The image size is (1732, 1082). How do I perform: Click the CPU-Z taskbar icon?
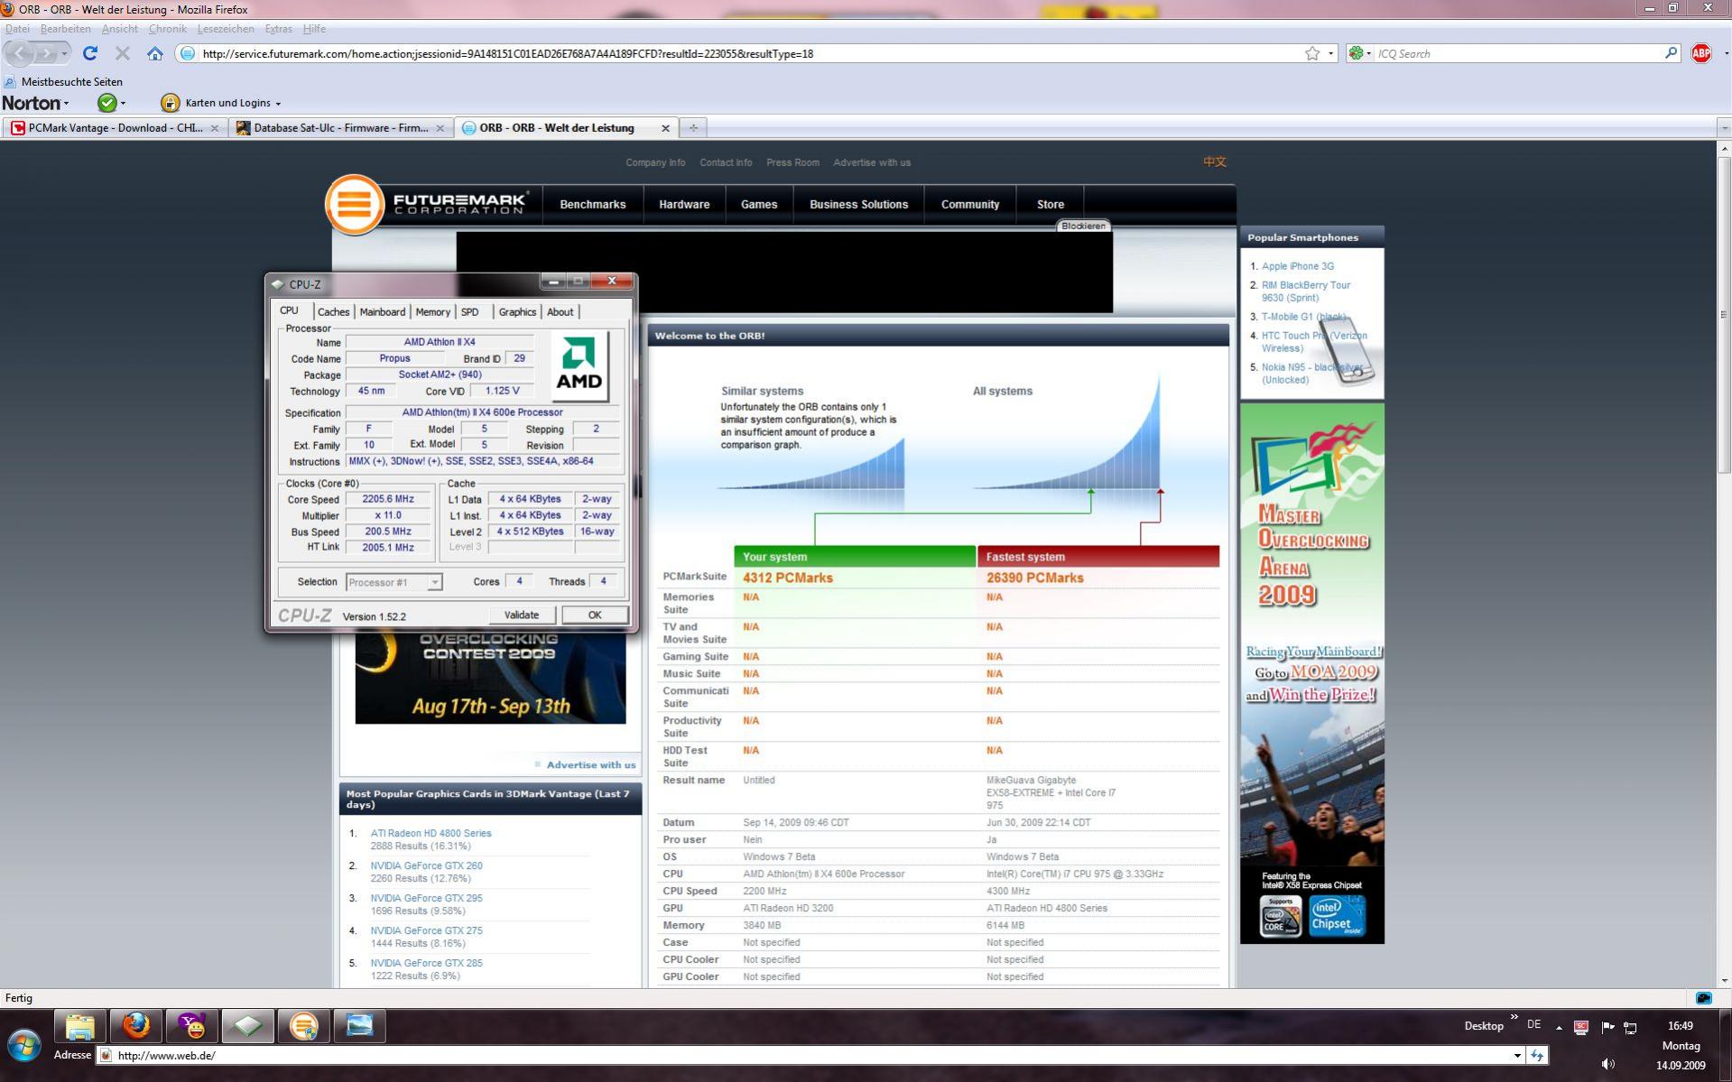248,1026
